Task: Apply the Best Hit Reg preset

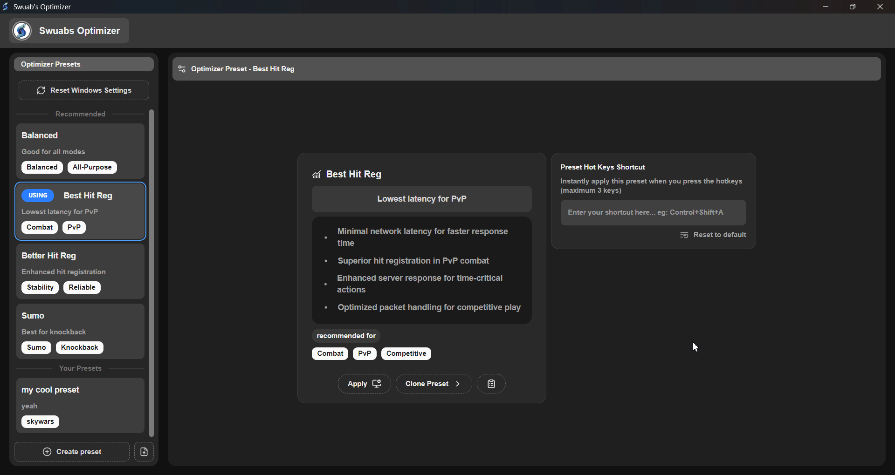Action: click(365, 384)
